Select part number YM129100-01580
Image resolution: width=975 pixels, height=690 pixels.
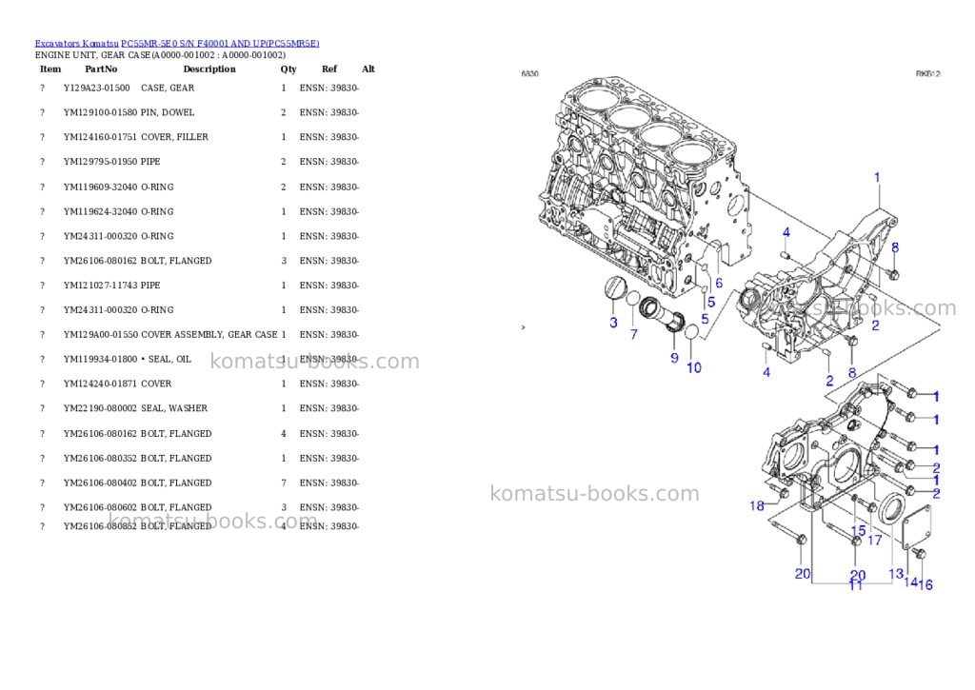tap(100, 112)
